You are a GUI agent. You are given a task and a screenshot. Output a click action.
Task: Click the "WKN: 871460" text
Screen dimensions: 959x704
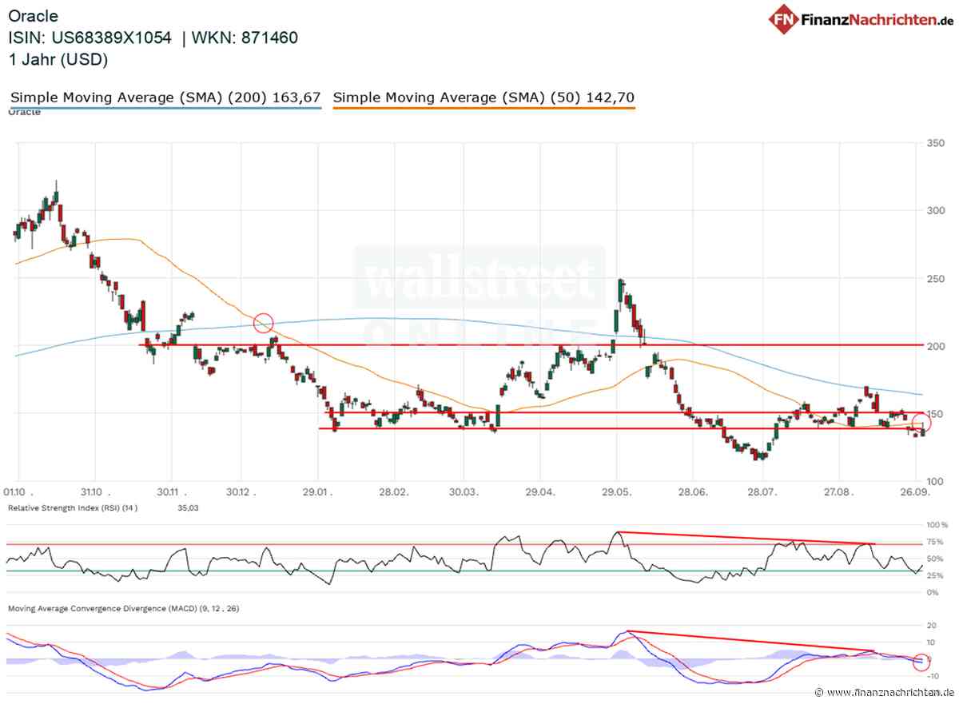point(245,38)
